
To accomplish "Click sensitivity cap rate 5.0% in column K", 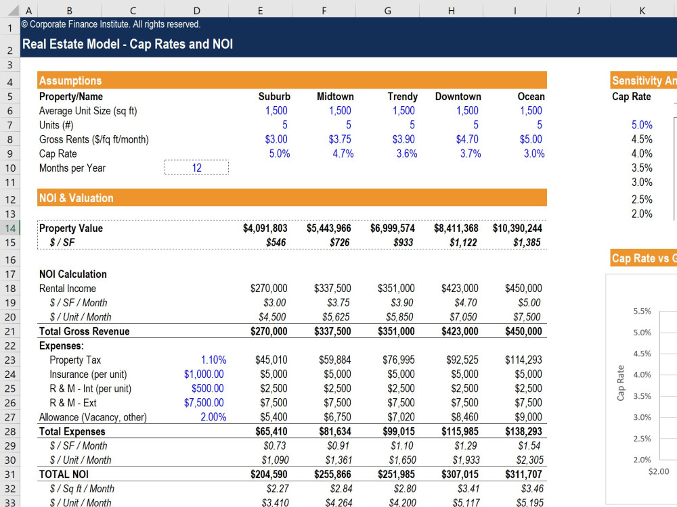I will click(x=642, y=125).
